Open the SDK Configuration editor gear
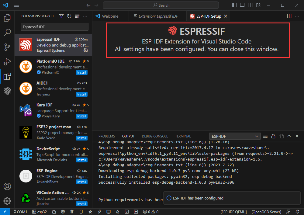Viewport: 304px width, 215px height. (63, 212)
